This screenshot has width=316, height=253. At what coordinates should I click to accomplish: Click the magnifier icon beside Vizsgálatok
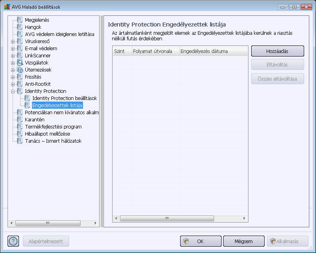coord(20,62)
